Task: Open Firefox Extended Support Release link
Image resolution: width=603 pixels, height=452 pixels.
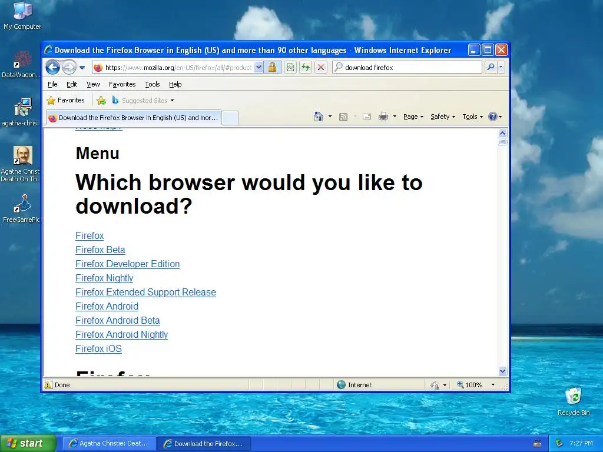Action: click(x=146, y=292)
